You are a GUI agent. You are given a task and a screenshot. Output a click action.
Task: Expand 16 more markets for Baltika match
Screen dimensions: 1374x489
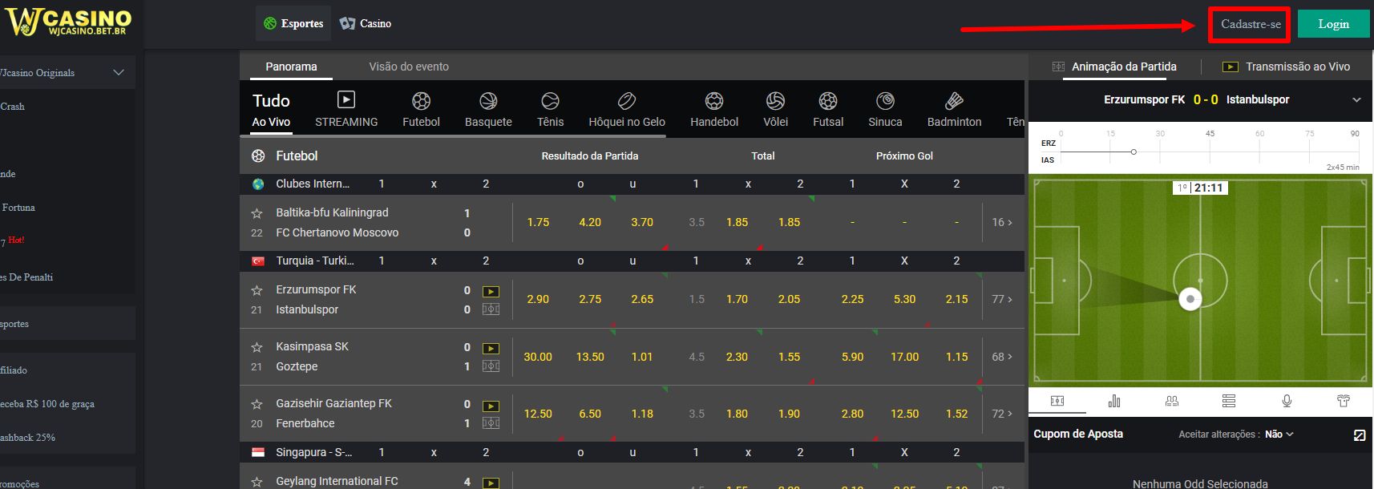tap(1002, 222)
